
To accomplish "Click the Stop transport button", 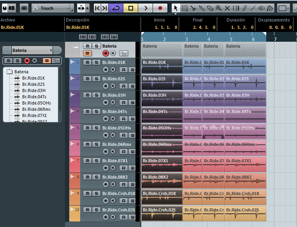I will 130,8.
